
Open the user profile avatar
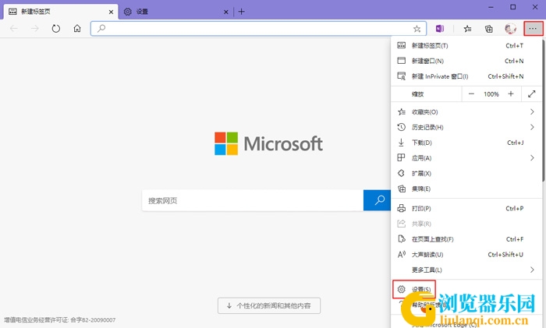510,29
